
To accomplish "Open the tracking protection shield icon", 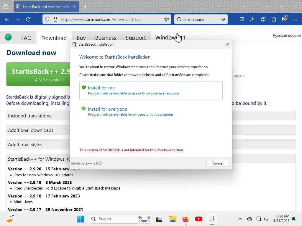I will coord(47,19).
